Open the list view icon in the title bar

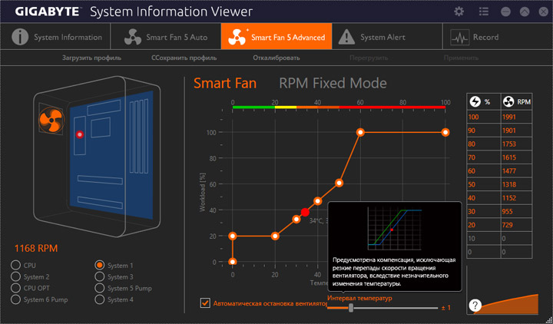tap(484, 12)
